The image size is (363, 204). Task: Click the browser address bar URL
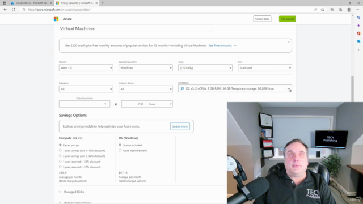tap(59, 10)
